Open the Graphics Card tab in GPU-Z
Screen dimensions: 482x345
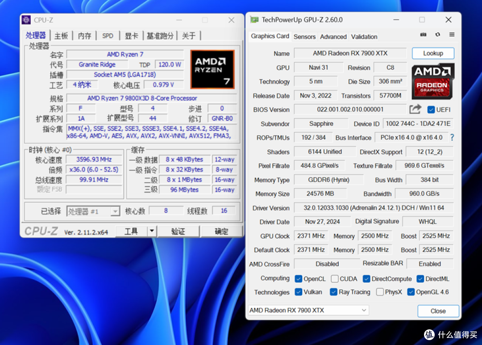pyautogui.click(x=270, y=36)
